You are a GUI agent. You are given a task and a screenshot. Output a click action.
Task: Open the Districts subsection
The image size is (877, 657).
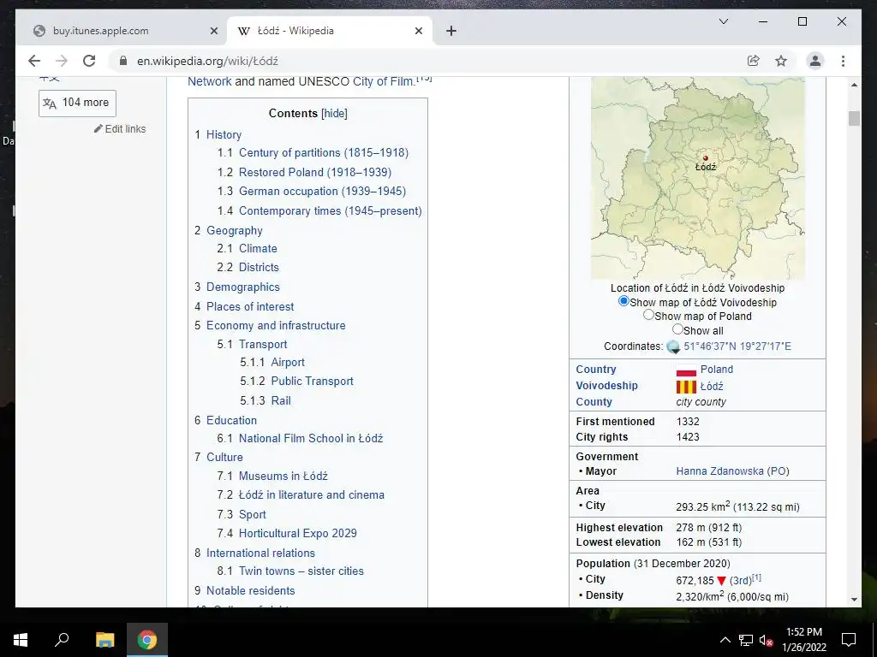pos(259,268)
